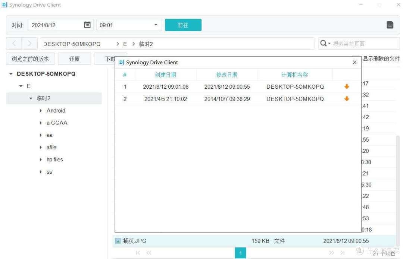
Task: Open the log document icon in top bar
Action: 390,25
